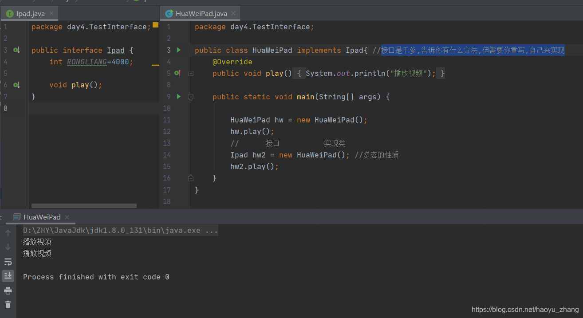The width and height of the screenshot is (583, 318).
Task: Collapse the main method fold marker at line 9
Action: pos(191,97)
